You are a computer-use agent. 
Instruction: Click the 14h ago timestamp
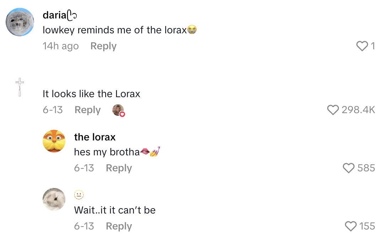60,46
